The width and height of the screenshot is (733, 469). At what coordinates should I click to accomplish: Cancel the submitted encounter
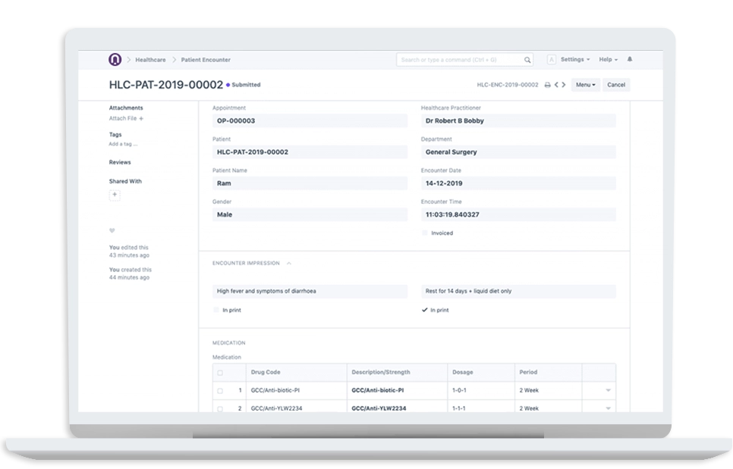click(x=616, y=85)
